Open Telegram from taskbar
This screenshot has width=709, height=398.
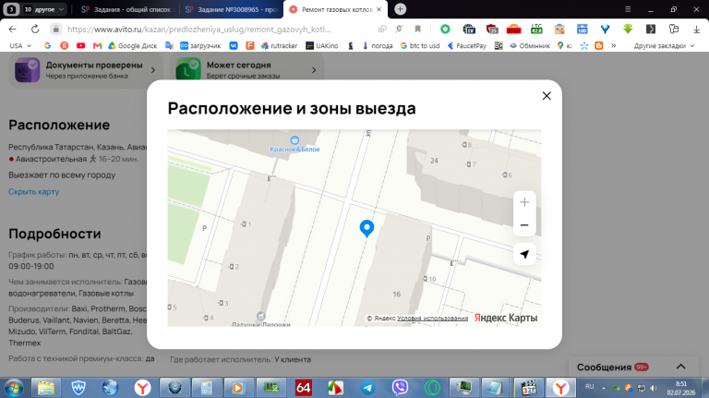(x=367, y=388)
